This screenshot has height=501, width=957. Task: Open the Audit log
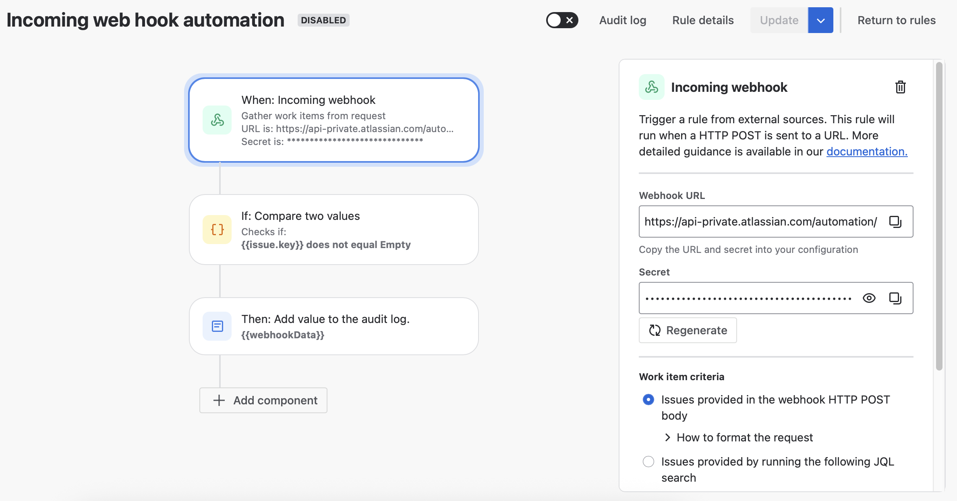click(x=623, y=20)
